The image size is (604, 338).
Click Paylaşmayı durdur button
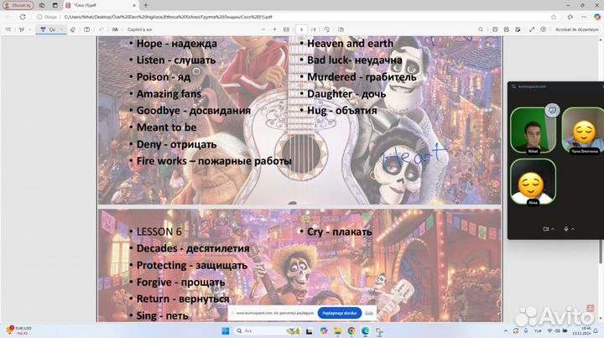340,313
